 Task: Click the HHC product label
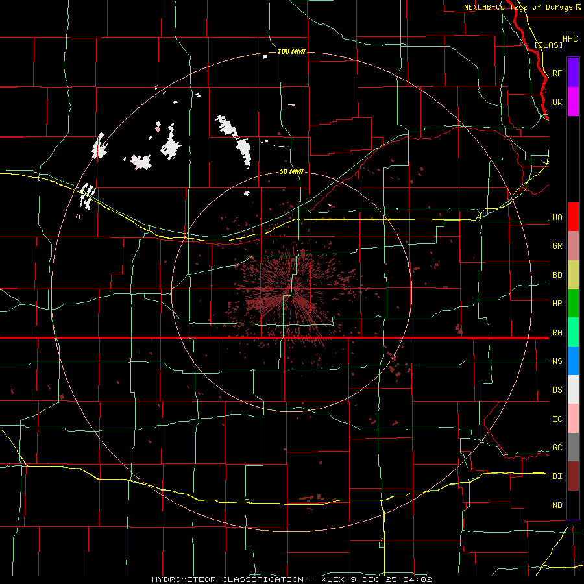pyautogui.click(x=570, y=39)
